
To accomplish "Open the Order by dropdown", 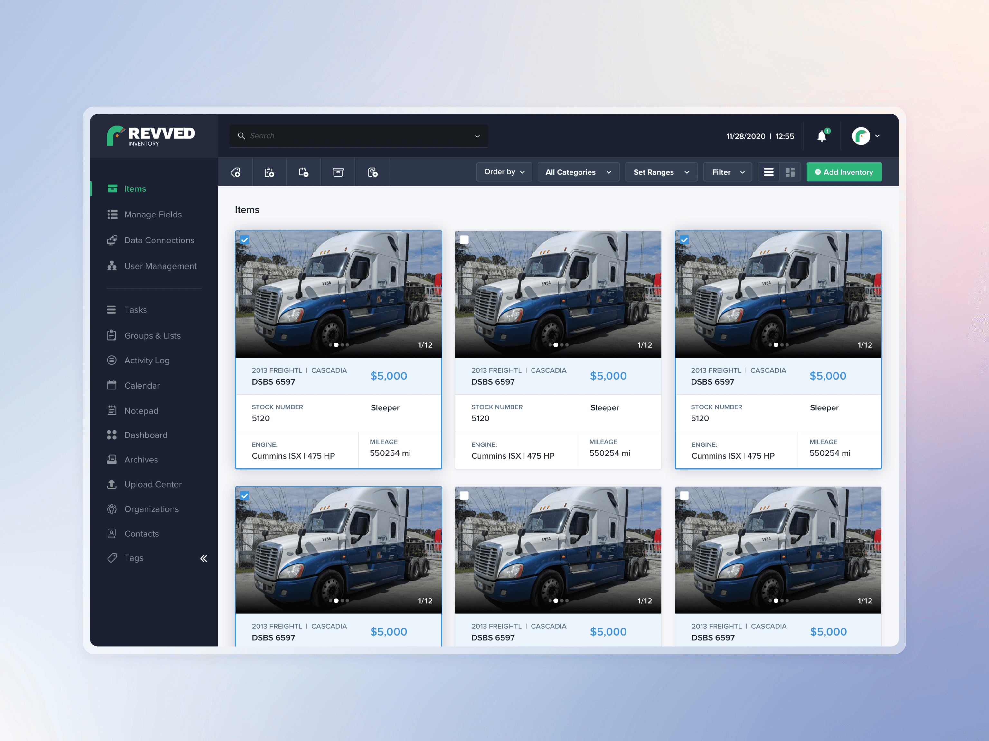I will pos(504,172).
